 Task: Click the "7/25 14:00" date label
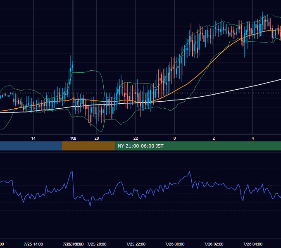click(33, 244)
